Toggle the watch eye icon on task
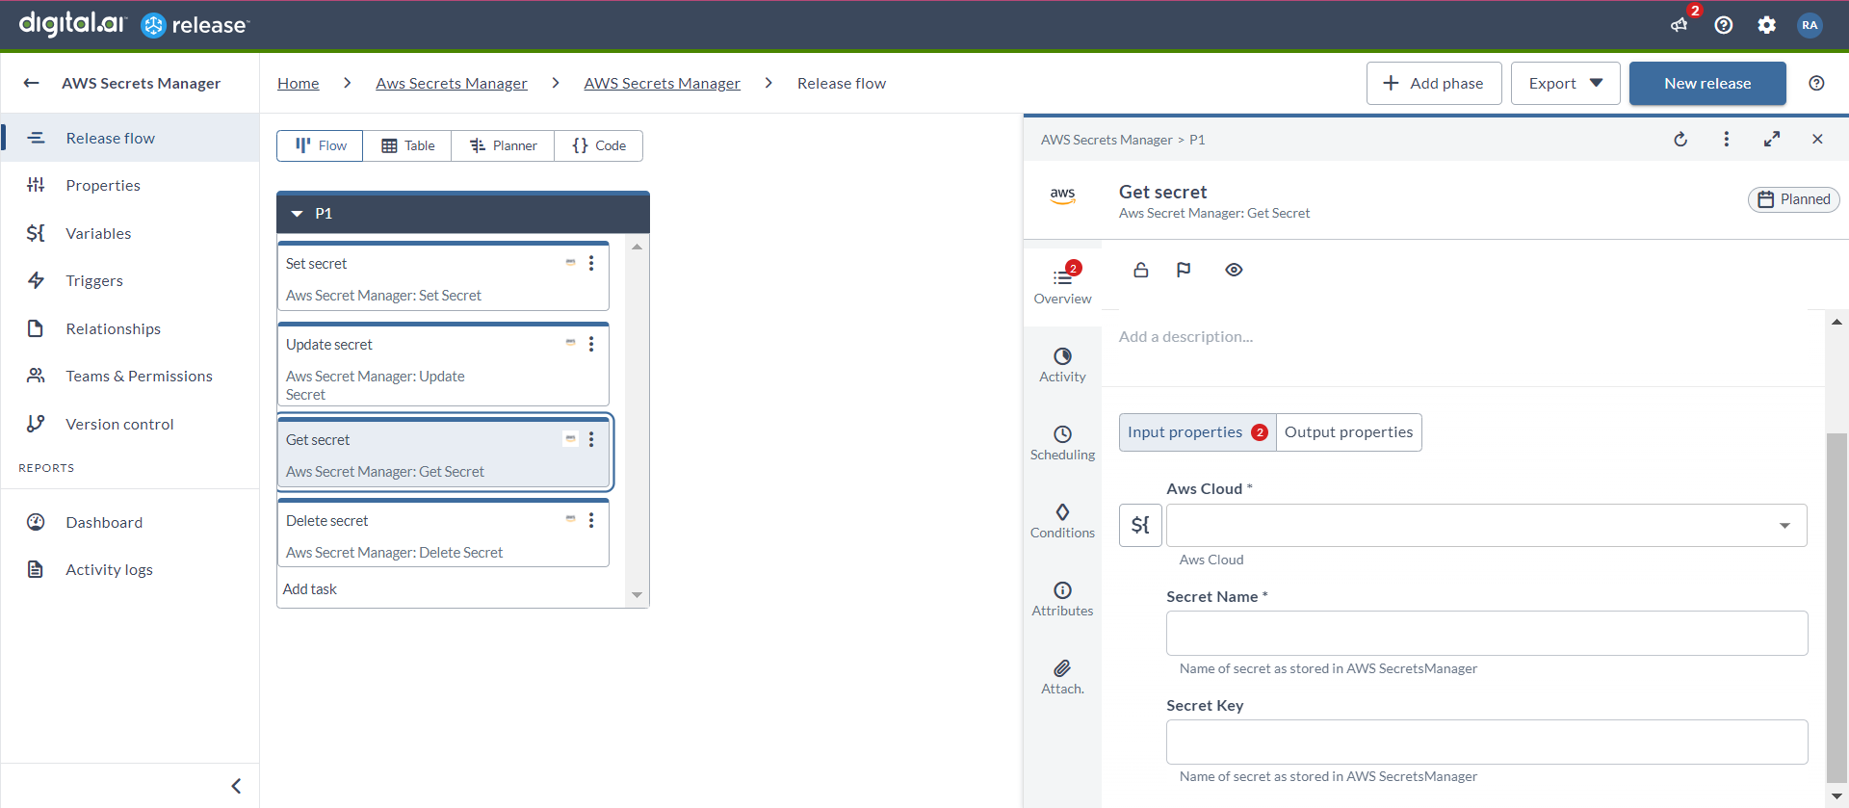Viewport: 1849px width, 808px height. (x=1234, y=270)
